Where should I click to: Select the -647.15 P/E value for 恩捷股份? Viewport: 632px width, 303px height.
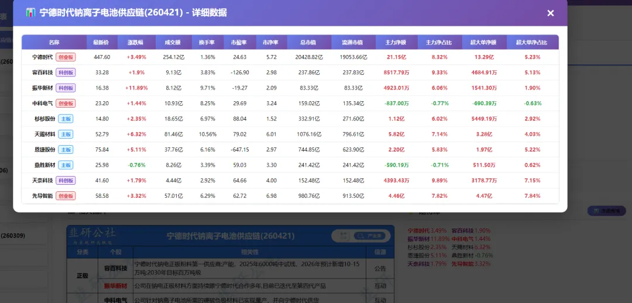point(240,150)
